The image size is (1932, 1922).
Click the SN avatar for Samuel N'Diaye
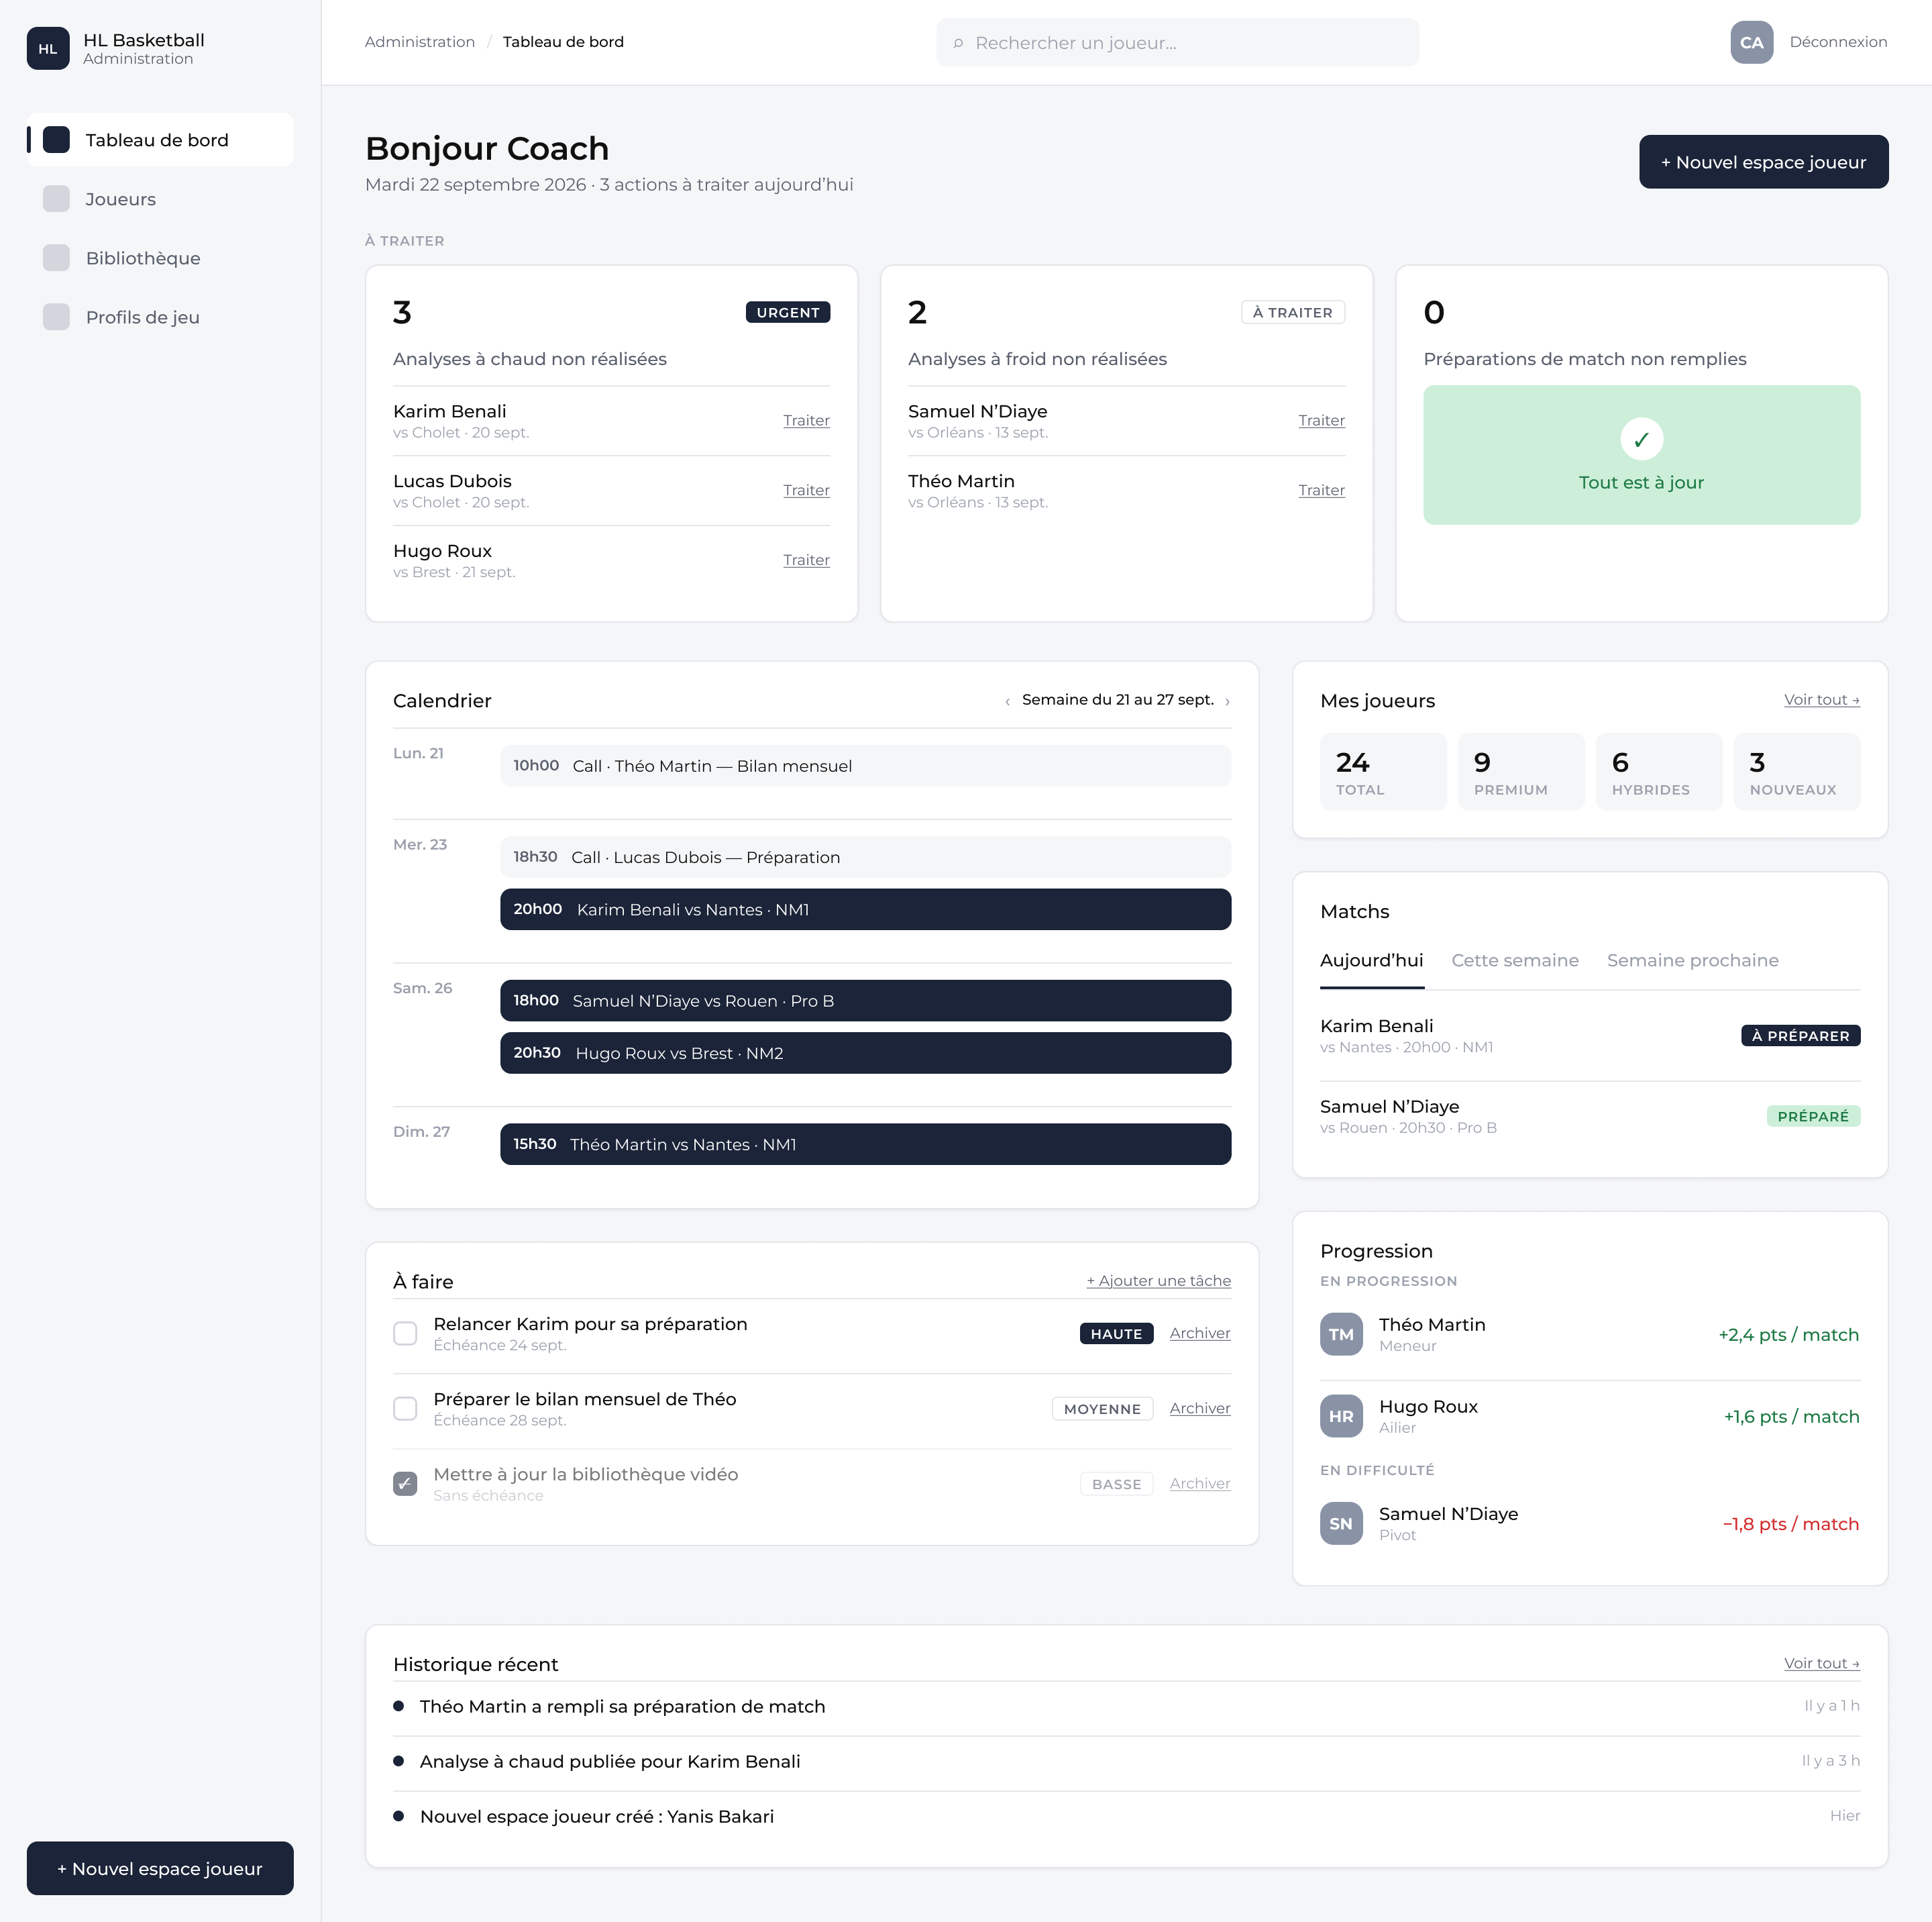click(1341, 1524)
